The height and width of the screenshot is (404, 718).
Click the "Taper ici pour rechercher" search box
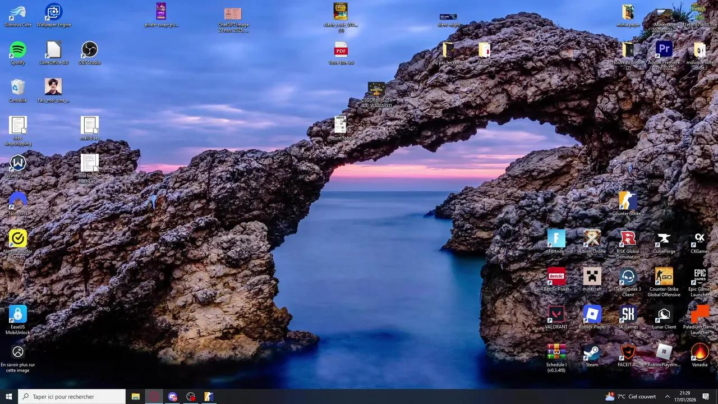pyautogui.click(x=72, y=397)
